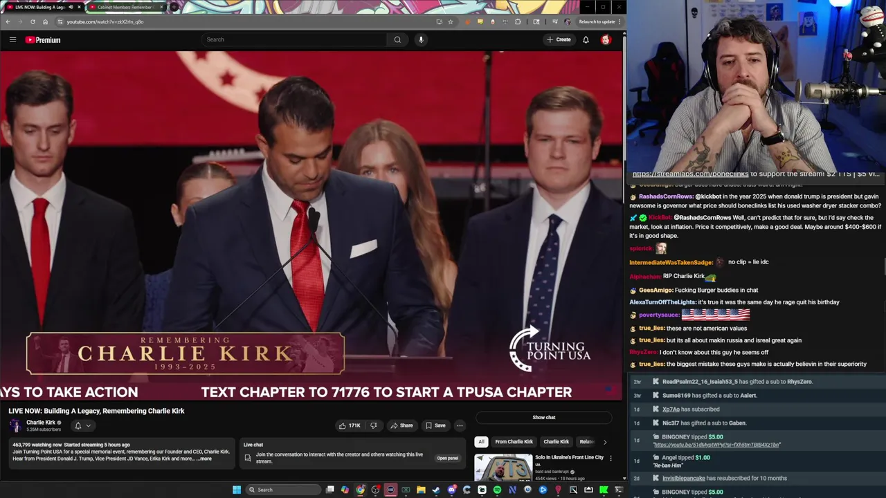Open Spotify from the taskbar

click(x=497, y=490)
